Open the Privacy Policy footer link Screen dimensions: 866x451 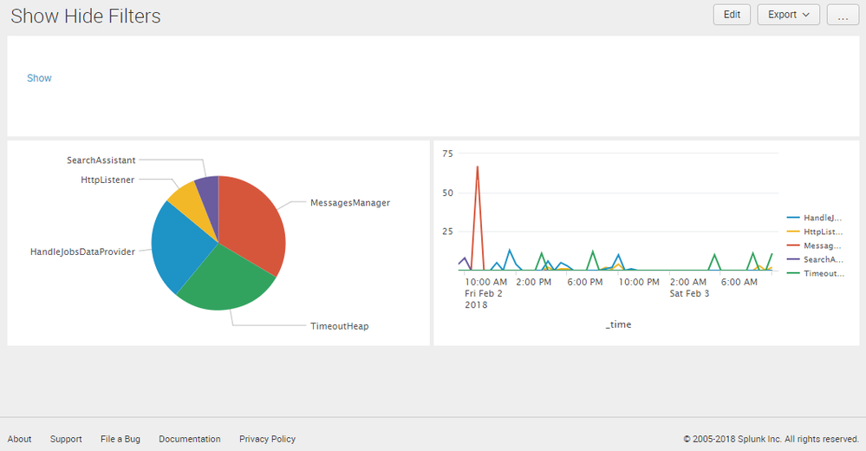pos(267,439)
